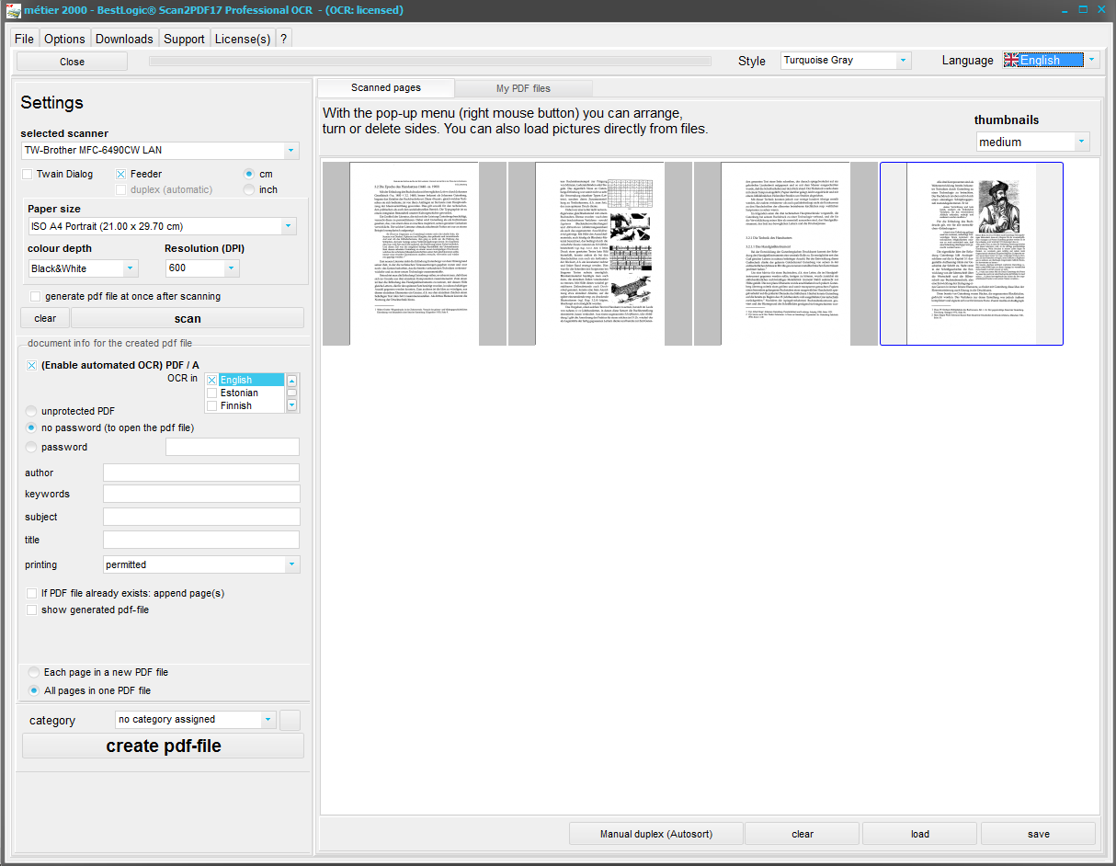Click into the author text field
Viewport: 1116px width, 866px height.
pos(201,473)
